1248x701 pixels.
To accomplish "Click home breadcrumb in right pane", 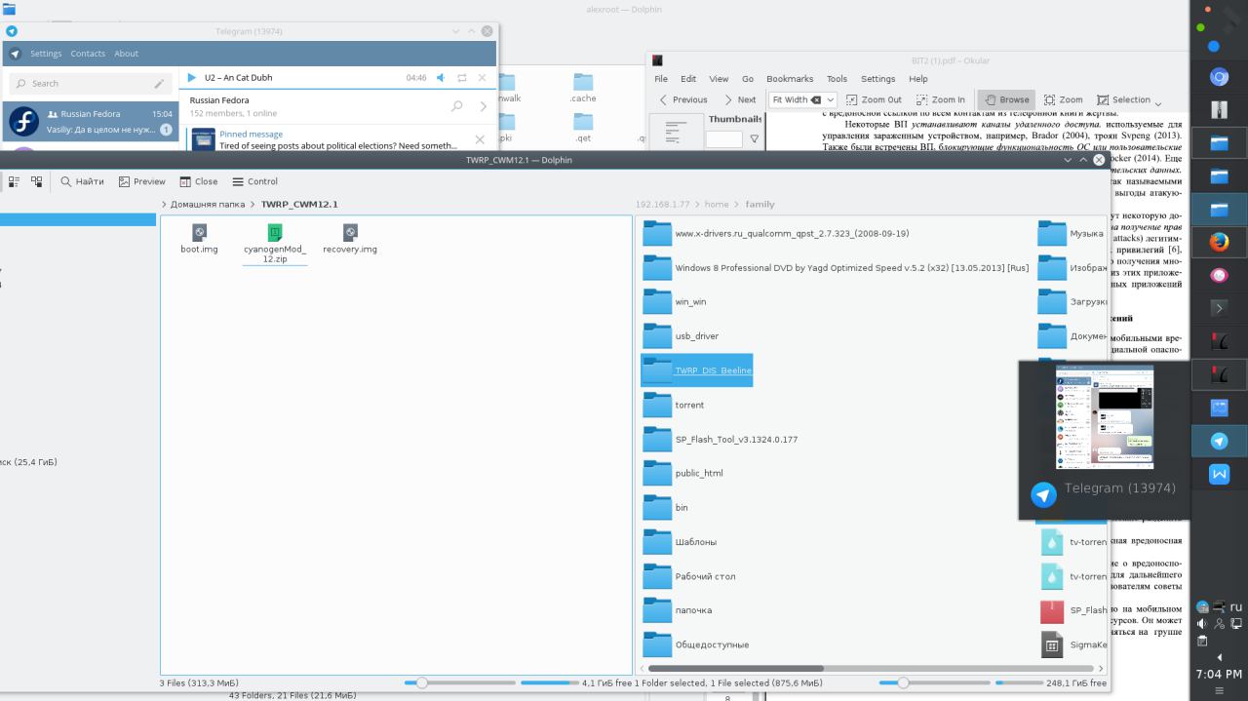I will tap(717, 205).
